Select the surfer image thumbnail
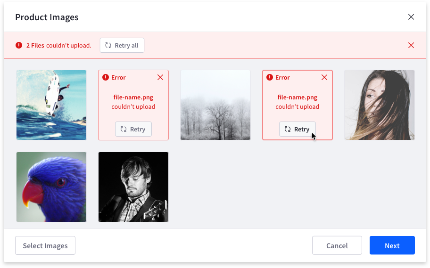This screenshot has height=268, width=430. (51, 105)
